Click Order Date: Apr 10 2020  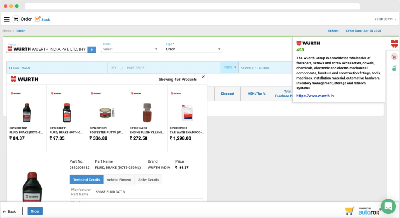click(364, 31)
